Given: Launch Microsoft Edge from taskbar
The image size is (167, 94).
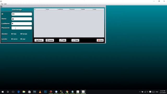Looking at the screenshot, I should (x=19, y=92).
